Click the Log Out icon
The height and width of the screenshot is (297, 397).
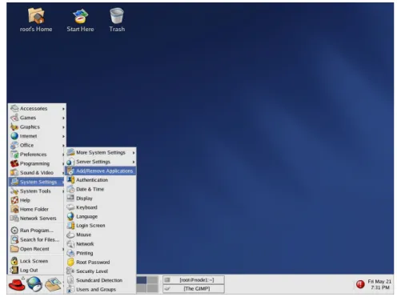point(14,270)
